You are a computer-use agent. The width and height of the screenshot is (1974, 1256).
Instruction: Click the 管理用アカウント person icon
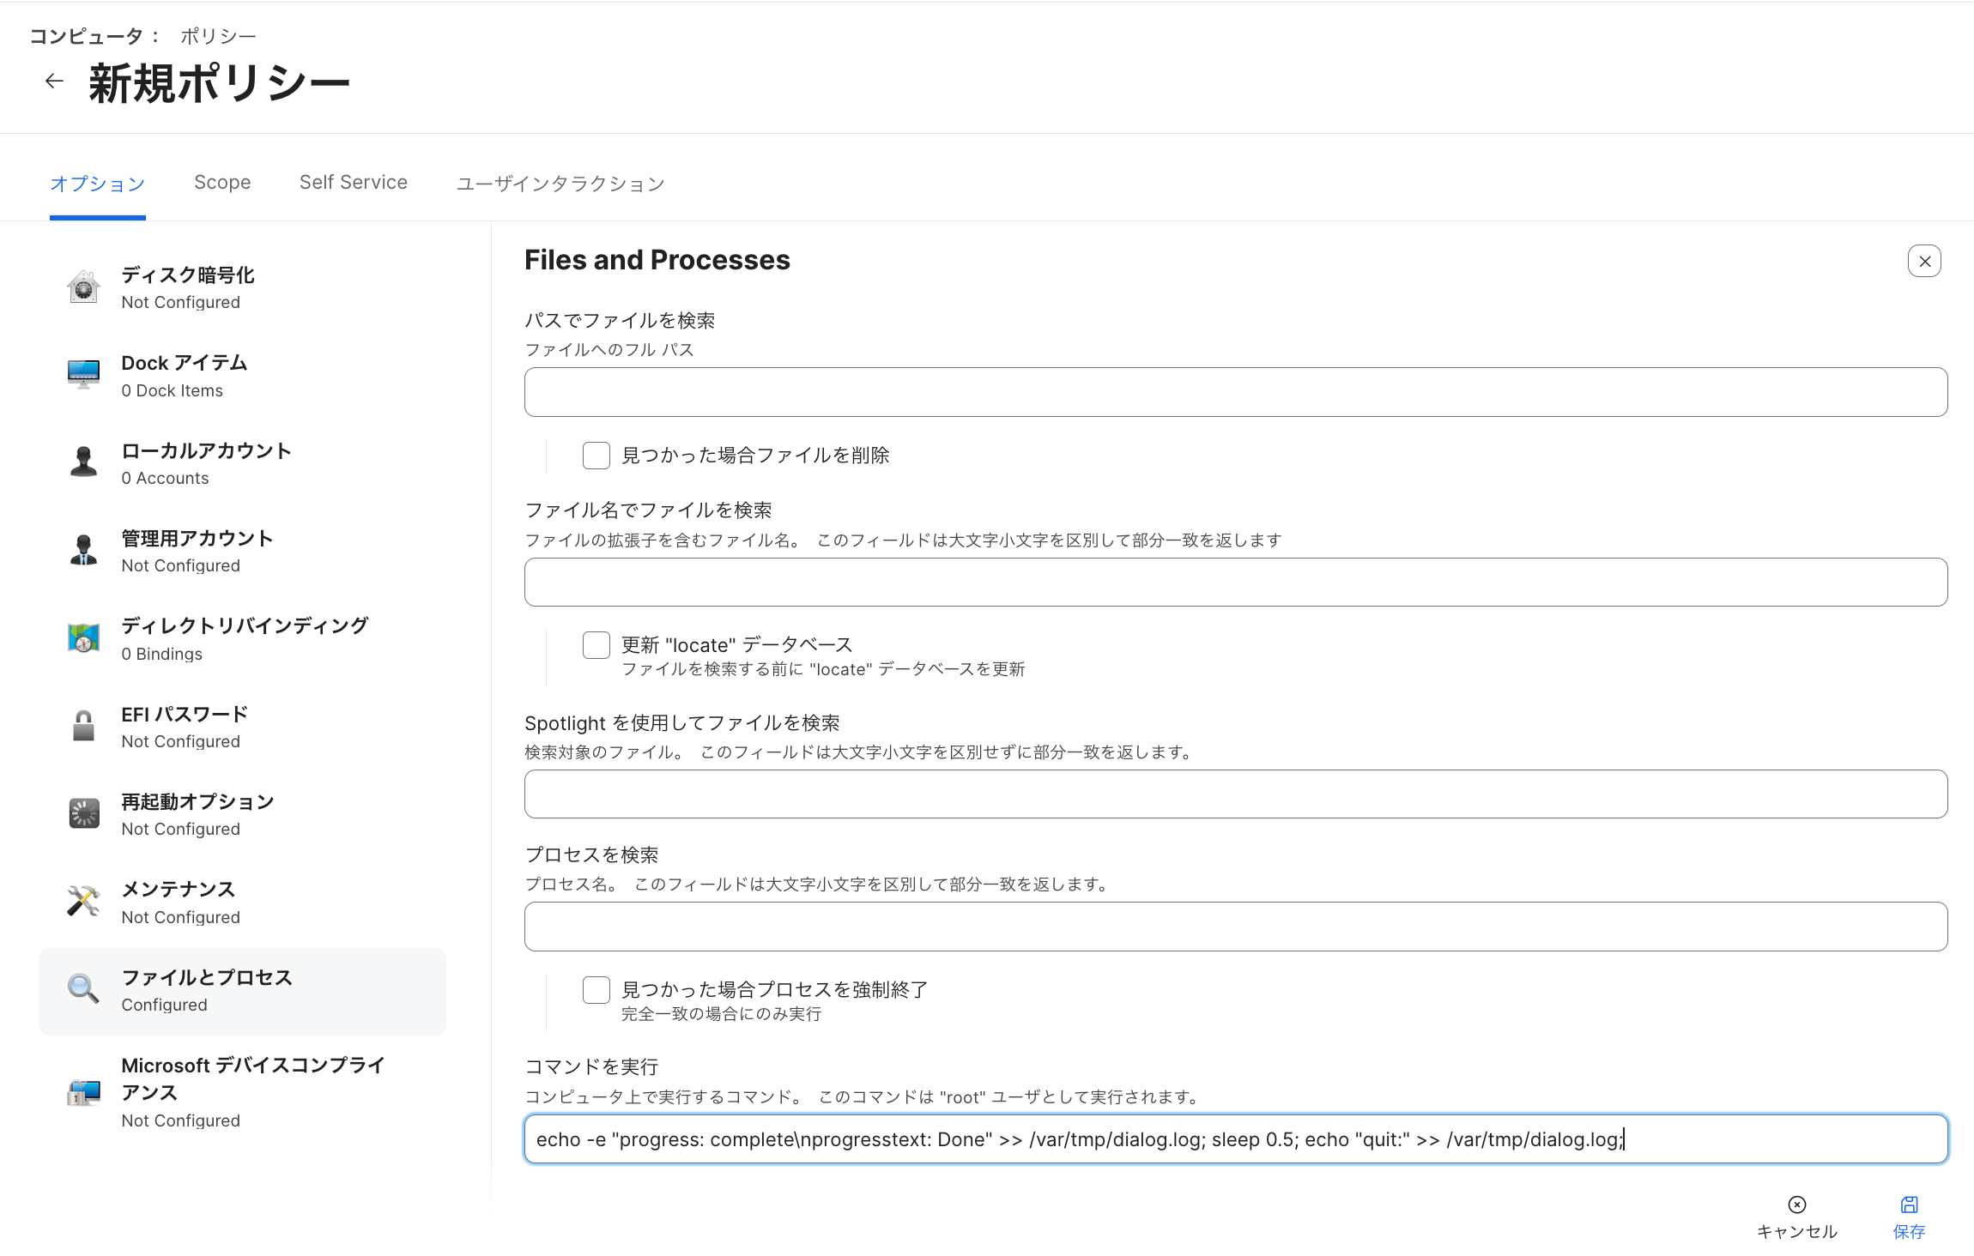tap(83, 550)
